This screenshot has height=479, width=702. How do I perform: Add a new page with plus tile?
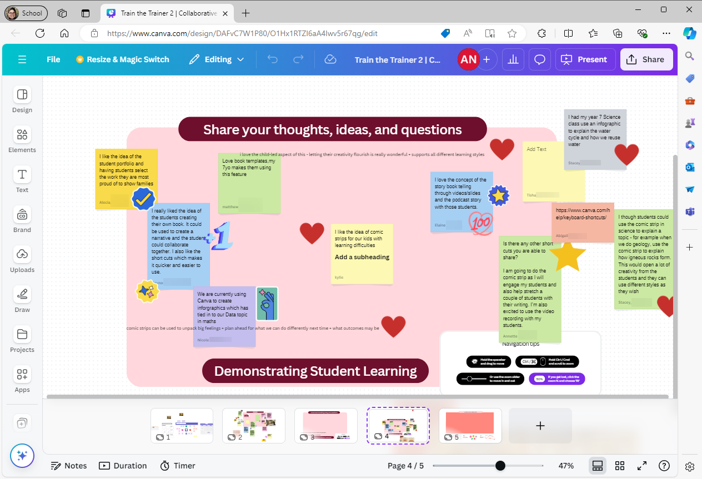click(x=540, y=426)
